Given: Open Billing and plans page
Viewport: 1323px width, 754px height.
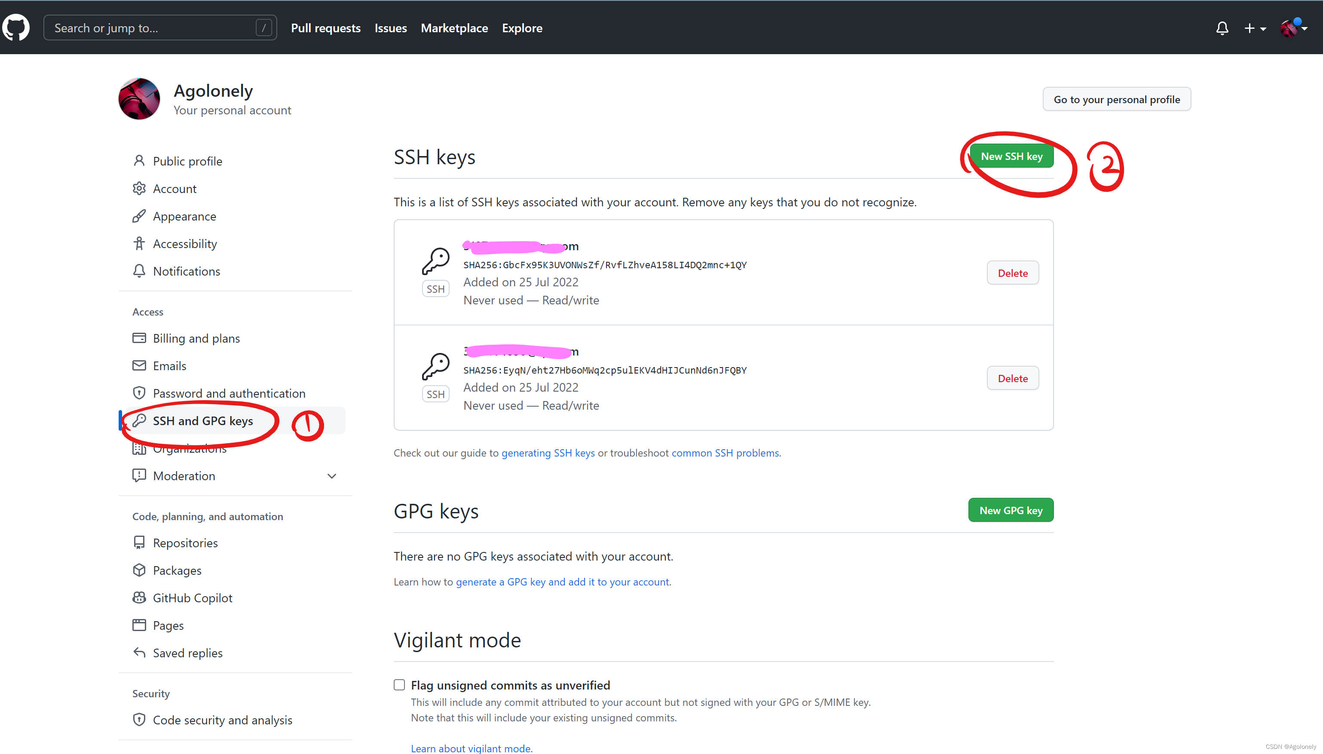Looking at the screenshot, I should (196, 338).
